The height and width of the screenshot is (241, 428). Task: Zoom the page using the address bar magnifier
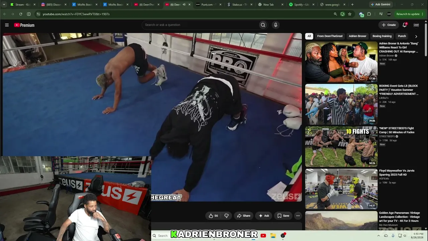335,14
